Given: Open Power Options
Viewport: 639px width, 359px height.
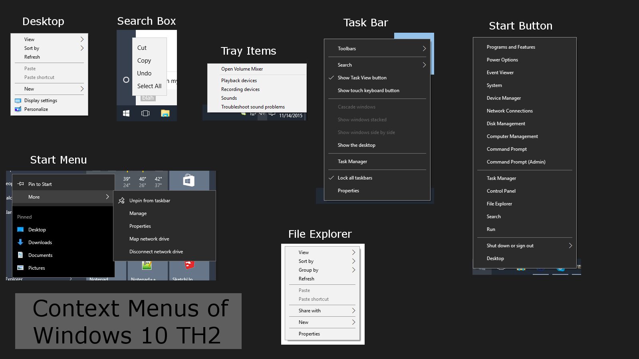Looking at the screenshot, I should (502, 60).
